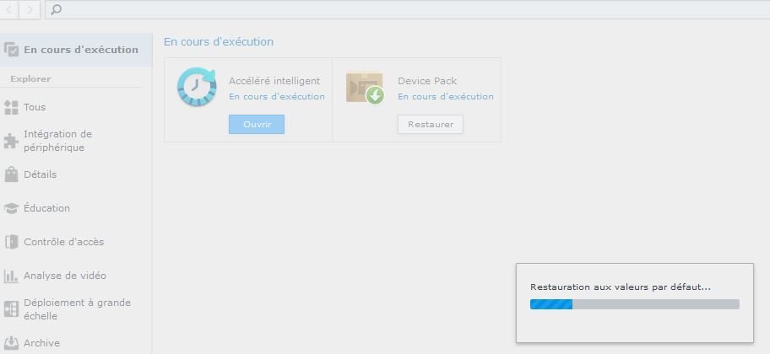Click the door Contrôle d'accès icon
Screen dimensions: 770x354
(11, 242)
